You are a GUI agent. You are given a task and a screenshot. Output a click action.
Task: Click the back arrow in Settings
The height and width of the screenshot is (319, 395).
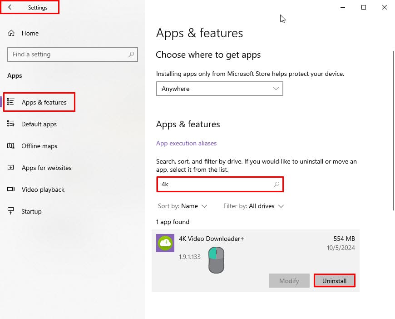[x=11, y=7]
